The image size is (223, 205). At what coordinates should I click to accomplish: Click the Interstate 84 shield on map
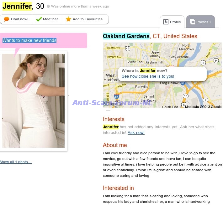(x=117, y=96)
